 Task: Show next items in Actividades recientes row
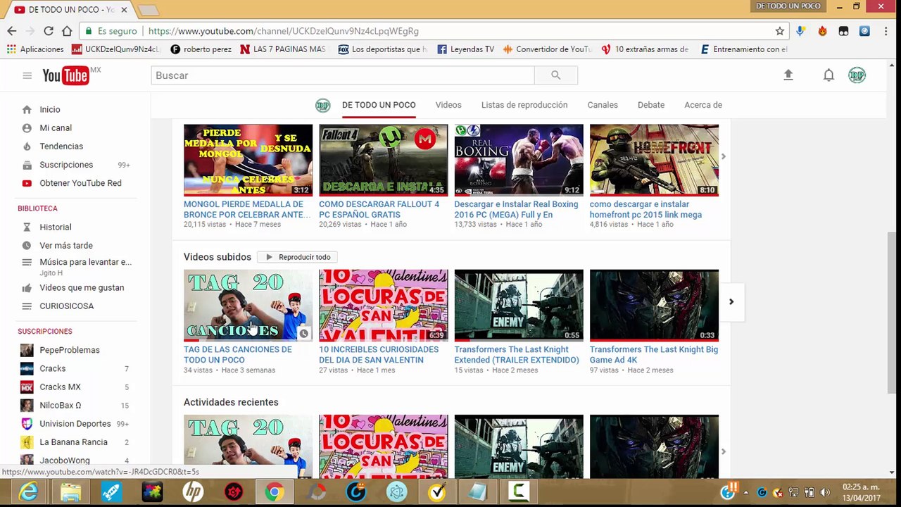(x=723, y=452)
